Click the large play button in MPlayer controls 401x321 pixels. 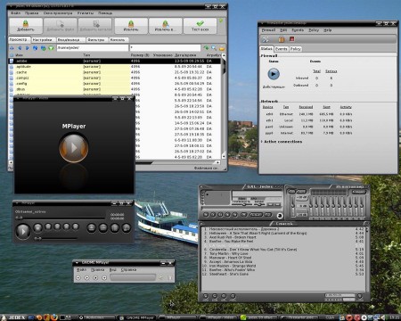[x=22, y=231]
